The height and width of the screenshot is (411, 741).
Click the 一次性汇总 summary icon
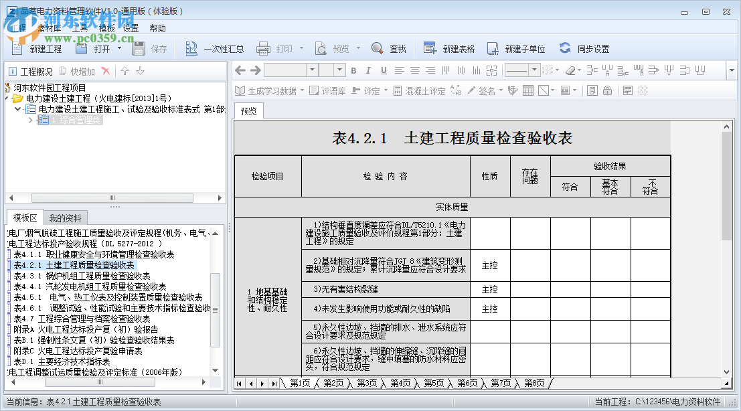[x=193, y=48]
